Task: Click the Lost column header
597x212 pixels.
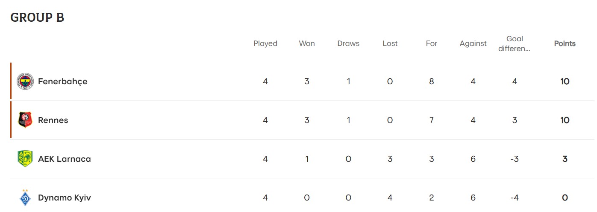Action: point(390,43)
